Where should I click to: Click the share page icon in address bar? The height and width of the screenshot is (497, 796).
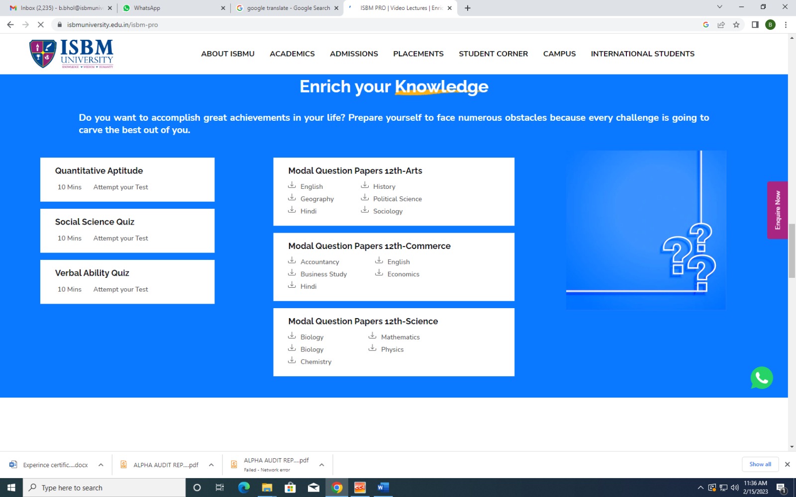point(721,24)
